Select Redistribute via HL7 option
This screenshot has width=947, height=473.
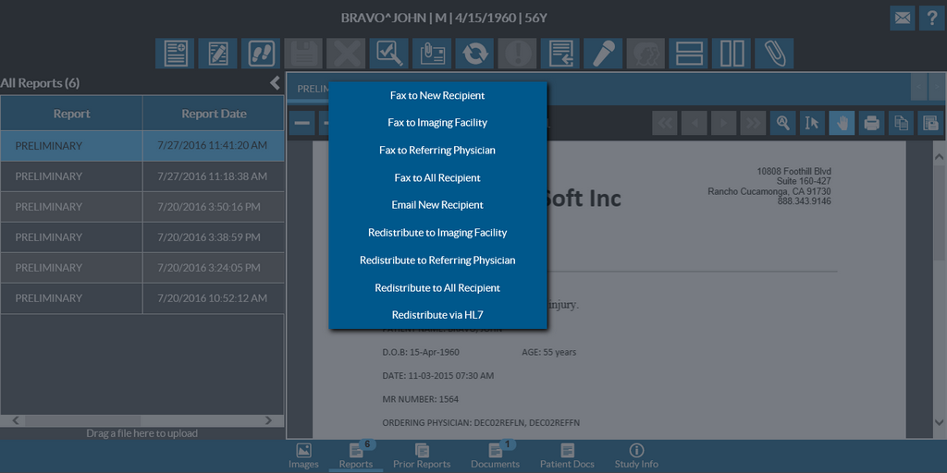coord(437,315)
